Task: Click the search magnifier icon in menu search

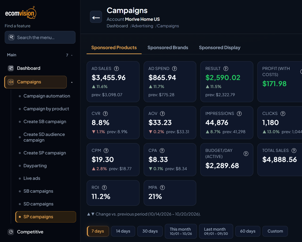Action: click(x=11, y=37)
